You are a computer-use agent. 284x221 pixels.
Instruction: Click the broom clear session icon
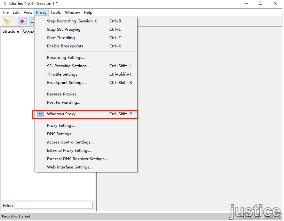click(7, 21)
